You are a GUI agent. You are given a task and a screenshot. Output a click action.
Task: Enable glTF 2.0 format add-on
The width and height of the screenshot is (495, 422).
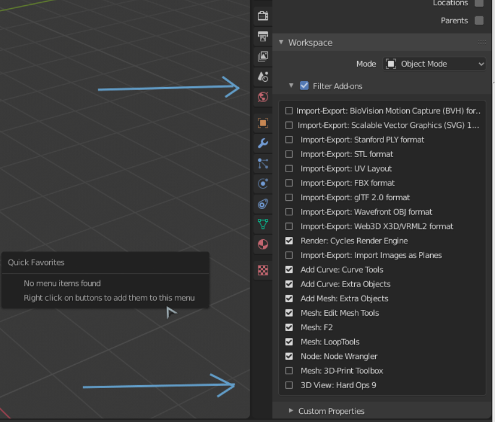(289, 197)
